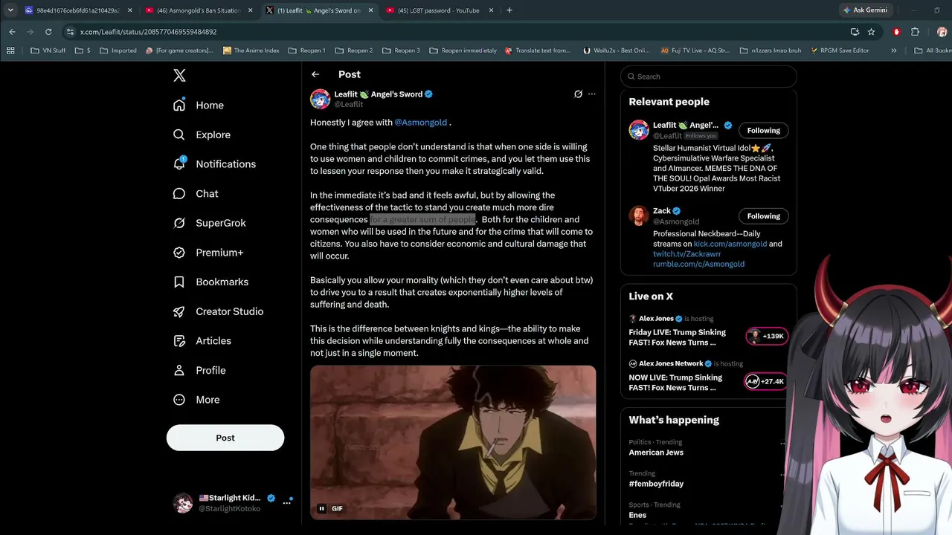Open the Explore page icon
The width and height of the screenshot is (952, 535).
click(x=179, y=134)
